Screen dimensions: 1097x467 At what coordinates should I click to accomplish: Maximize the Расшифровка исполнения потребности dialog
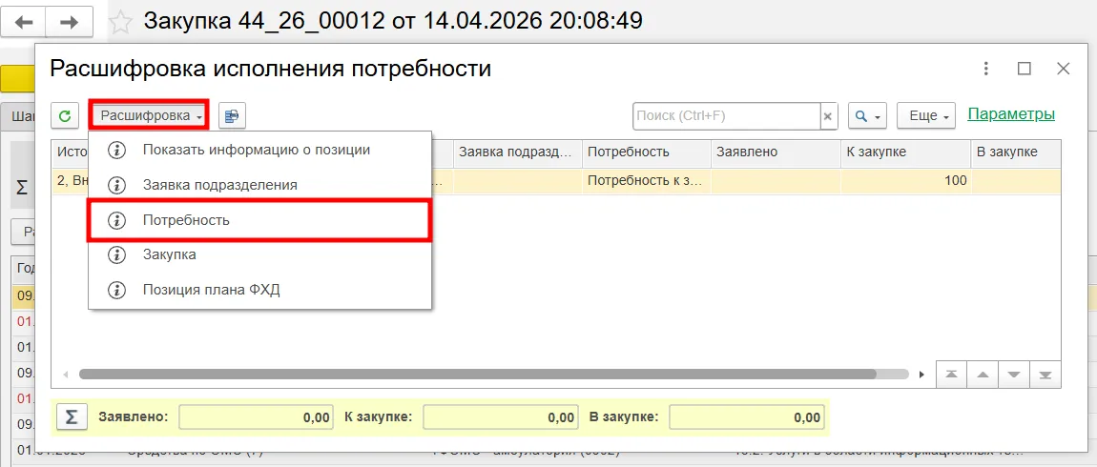(x=1025, y=69)
